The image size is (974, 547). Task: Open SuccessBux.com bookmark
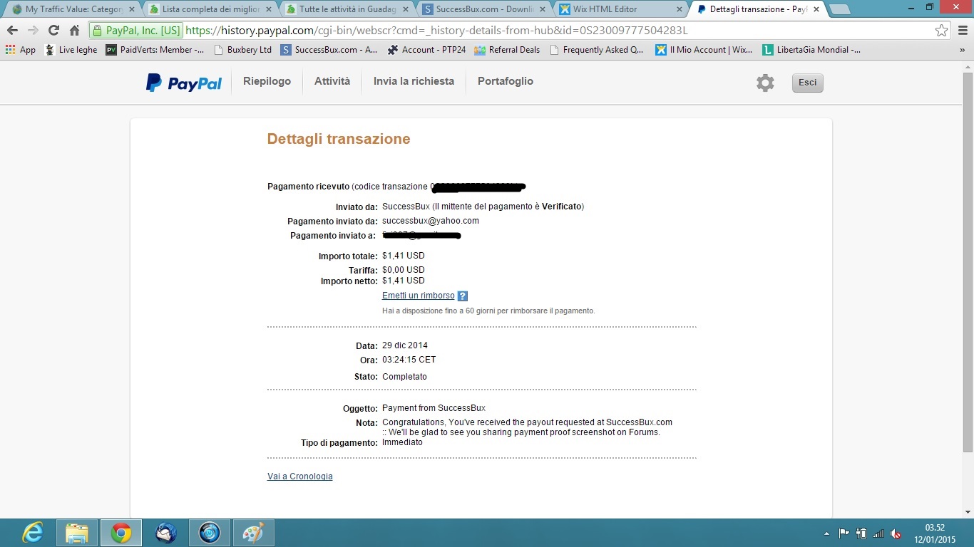point(329,50)
